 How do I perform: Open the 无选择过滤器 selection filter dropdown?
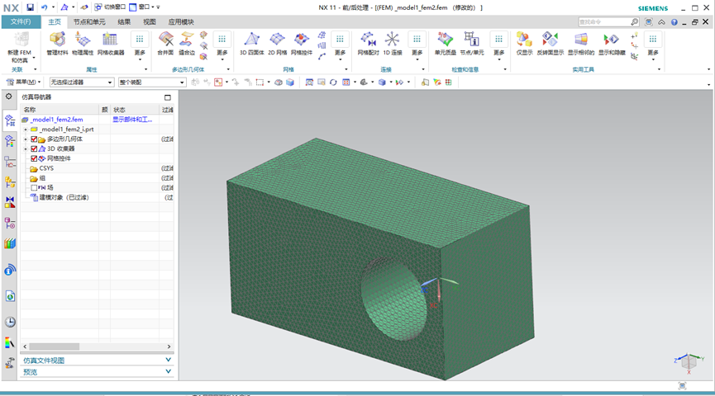point(82,82)
